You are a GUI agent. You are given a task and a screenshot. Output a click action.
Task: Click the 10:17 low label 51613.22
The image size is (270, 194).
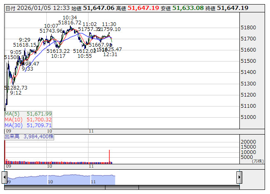click(58, 51)
